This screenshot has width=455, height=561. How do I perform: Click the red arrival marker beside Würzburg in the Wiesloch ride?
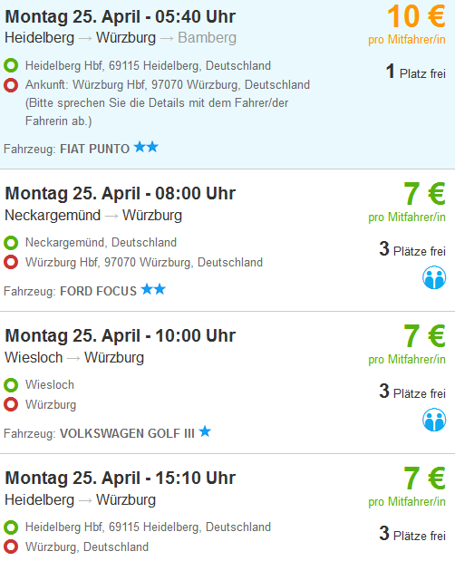[x=11, y=404]
